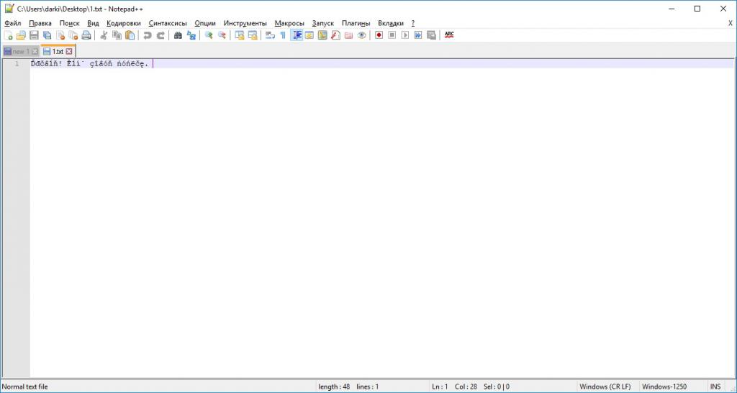Open the Запуск menu
The width and height of the screenshot is (737, 393).
pyautogui.click(x=323, y=23)
